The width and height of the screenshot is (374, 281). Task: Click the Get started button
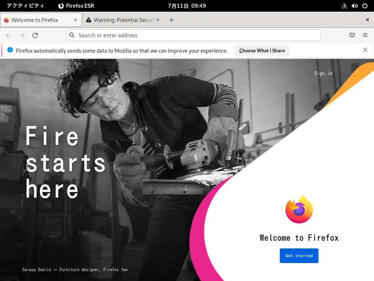click(x=299, y=256)
